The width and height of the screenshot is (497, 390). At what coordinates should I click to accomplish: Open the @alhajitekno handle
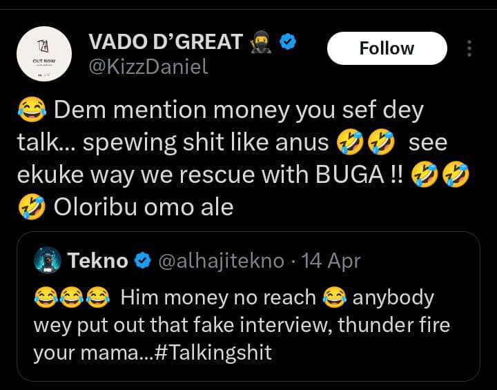pyautogui.click(x=222, y=260)
